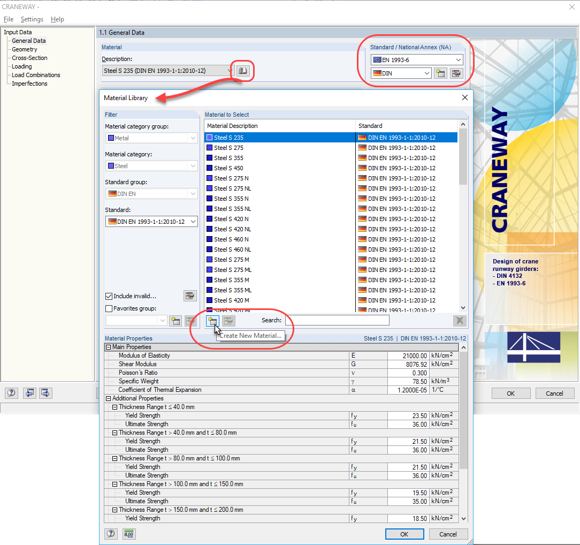
Task: Select Imperfections in the tree
Action: 29,84
